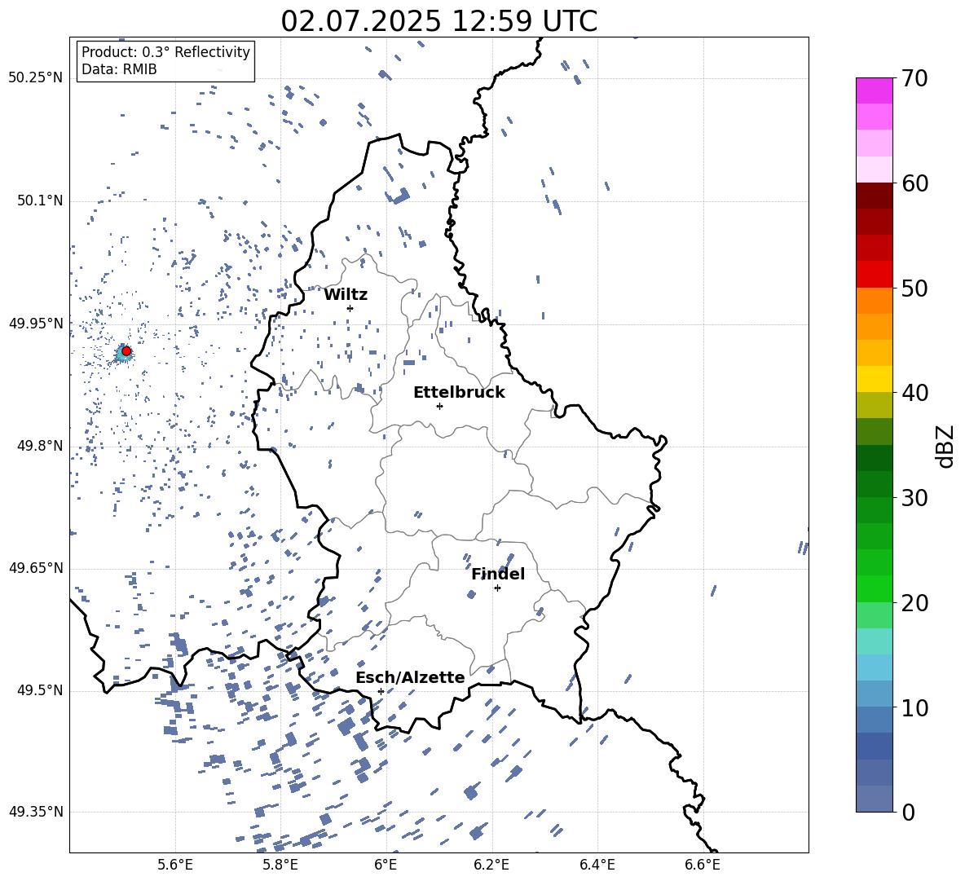Image resolution: width=965 pixels, height=881 pixels.
Task: Click the Wiltz station cross marker
Action: coord(350,308)
